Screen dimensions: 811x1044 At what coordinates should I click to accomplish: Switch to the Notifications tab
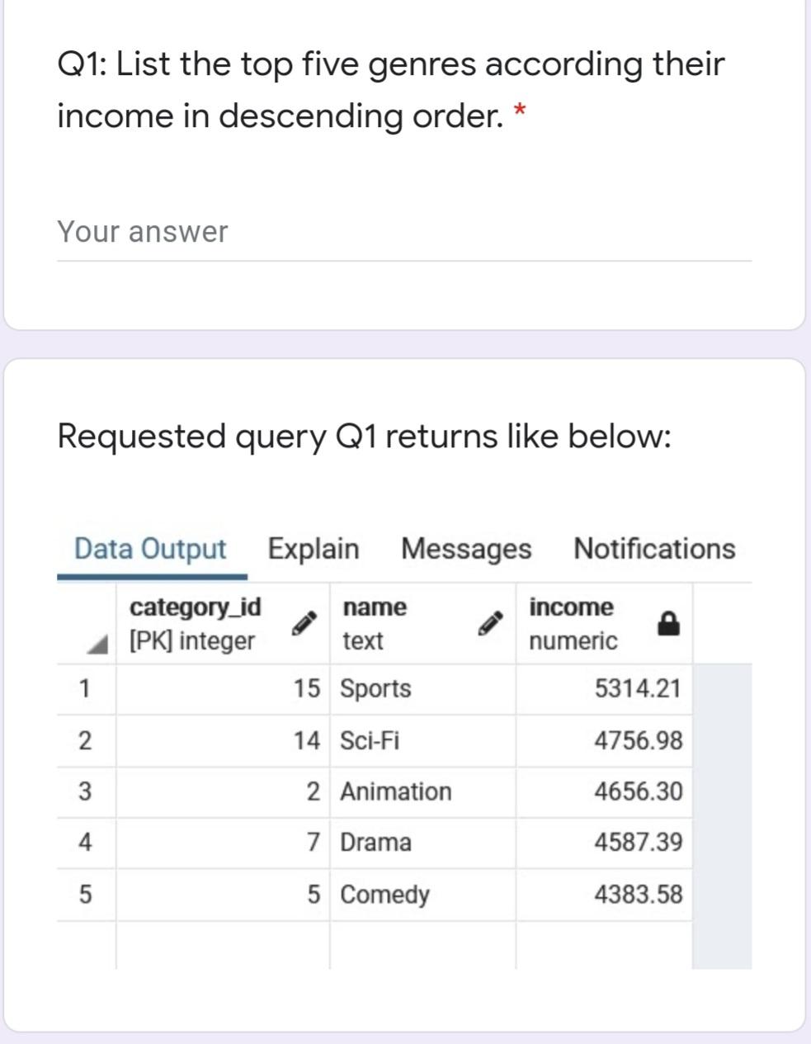[654, 549]
